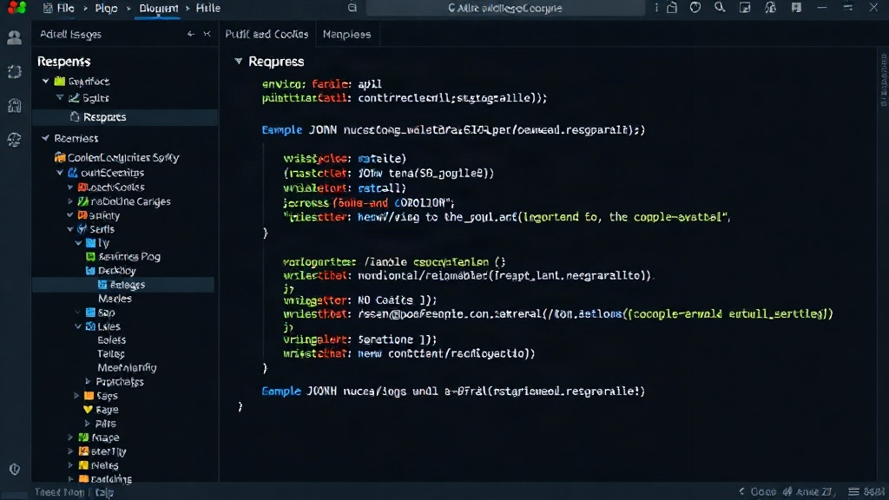Open the cloud icon in left sidebar

point(14,140)
